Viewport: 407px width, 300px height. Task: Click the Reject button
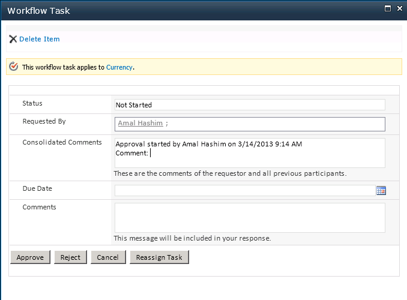coord(70,257)
